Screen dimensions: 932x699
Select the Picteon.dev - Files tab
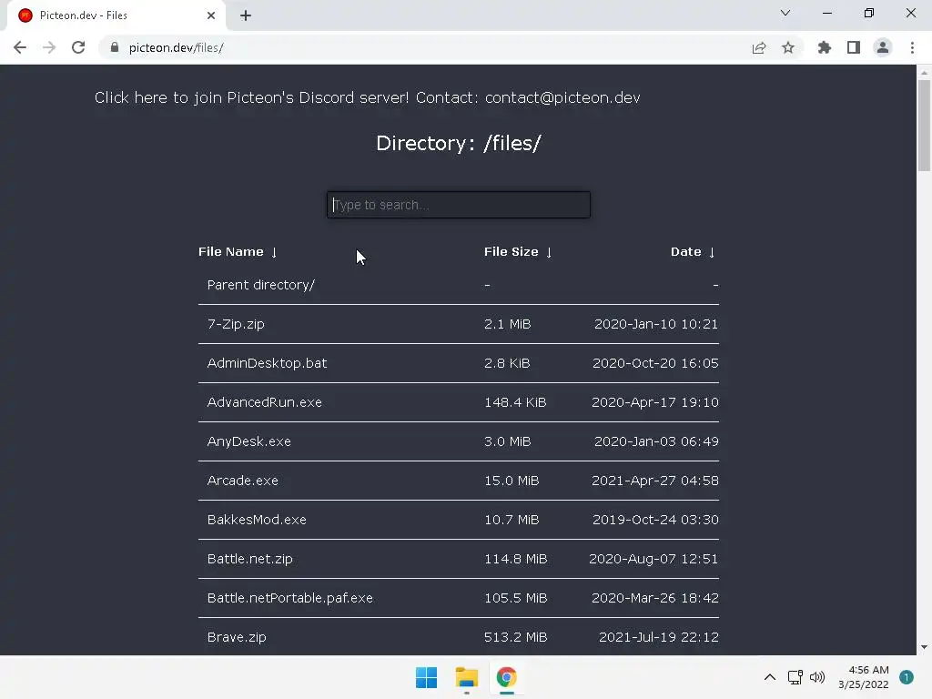[116, 15]
